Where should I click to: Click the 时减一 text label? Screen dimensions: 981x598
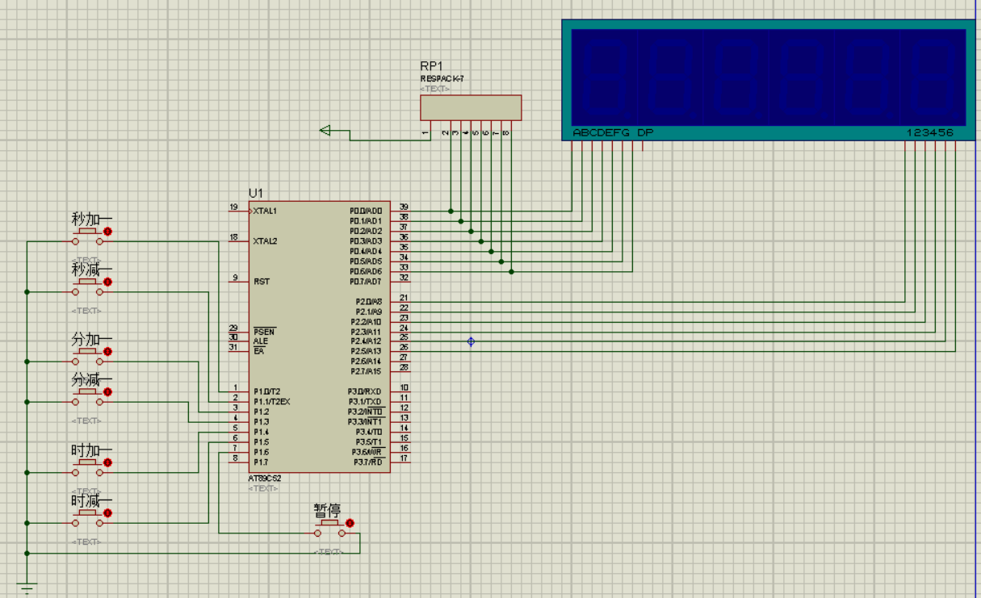[x=91, y=501]
